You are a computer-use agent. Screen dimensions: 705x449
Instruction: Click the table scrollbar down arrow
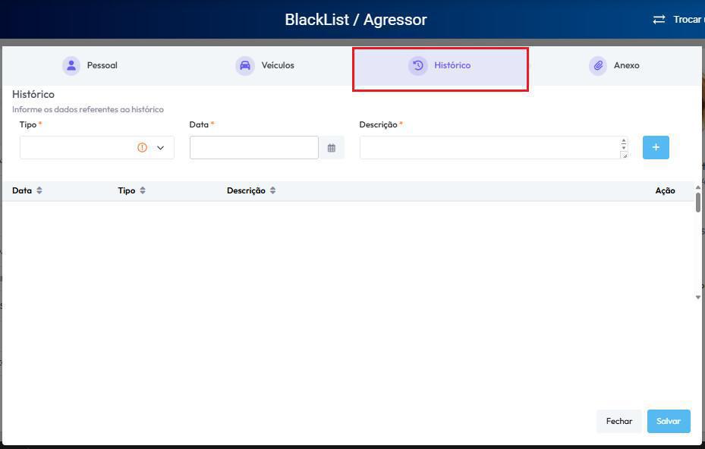[698, 297]
